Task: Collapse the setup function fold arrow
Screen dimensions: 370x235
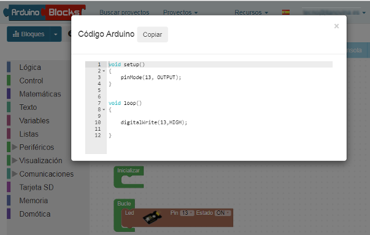Action: [x=104, y=71]
